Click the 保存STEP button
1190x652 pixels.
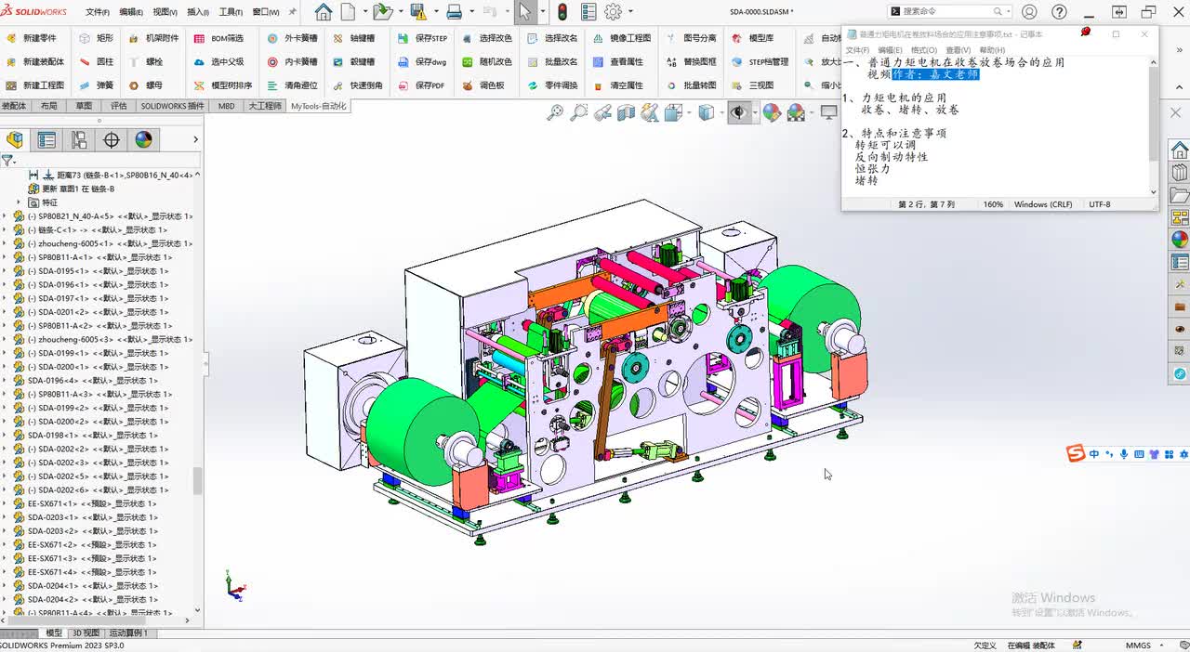pyautogui.click(x=422, y=38)
